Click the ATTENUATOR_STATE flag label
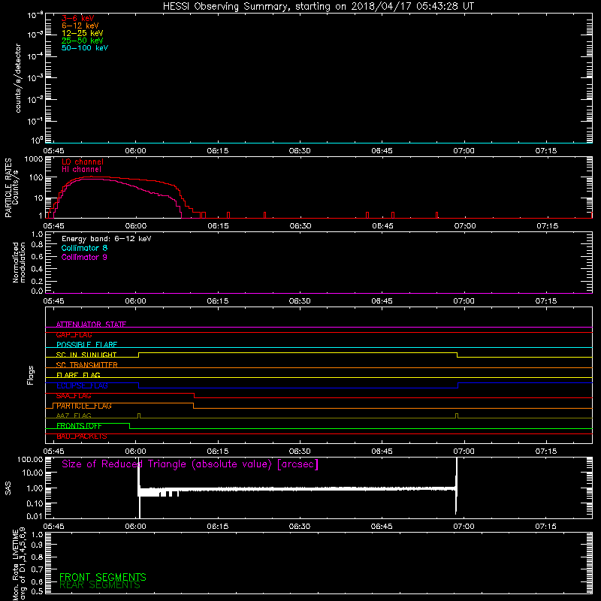Image resolution: width=601 pixels, height=601 pixels. tap(91, 325)
